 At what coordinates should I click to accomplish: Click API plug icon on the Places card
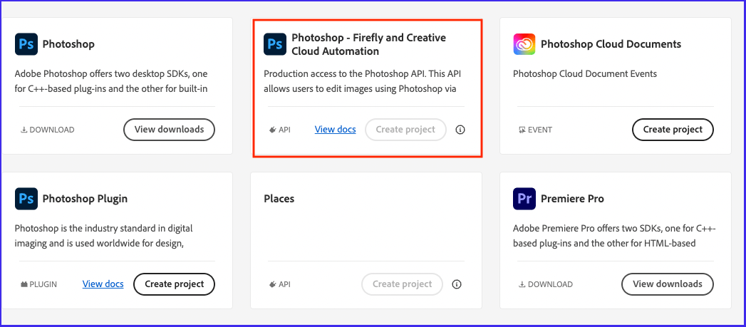pyautogui.click(x=273, y=284)
